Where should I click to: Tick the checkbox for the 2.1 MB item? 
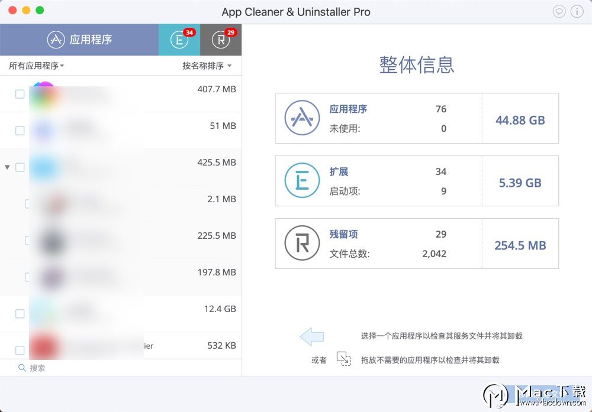click(27, 204)
